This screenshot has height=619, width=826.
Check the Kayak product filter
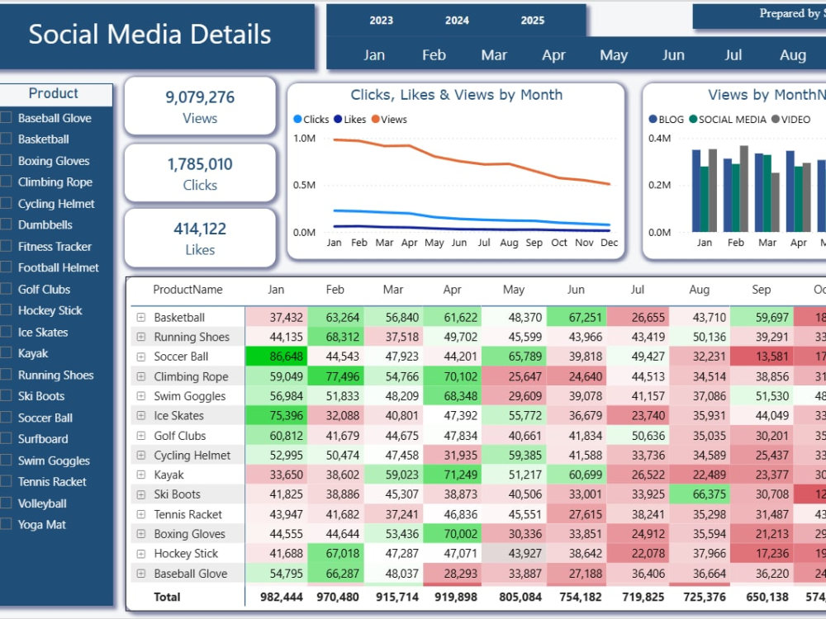click(6, 353)
